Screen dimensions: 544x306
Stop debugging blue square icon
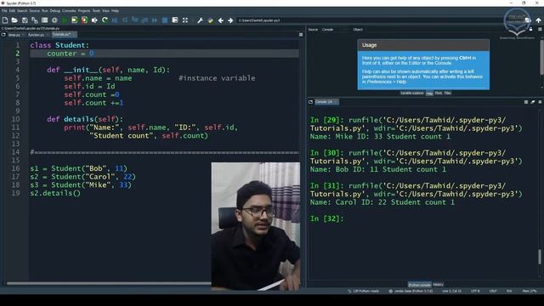165,20
